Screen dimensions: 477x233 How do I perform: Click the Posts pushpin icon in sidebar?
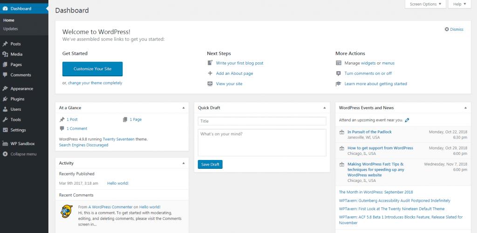[x=5, y=44]
